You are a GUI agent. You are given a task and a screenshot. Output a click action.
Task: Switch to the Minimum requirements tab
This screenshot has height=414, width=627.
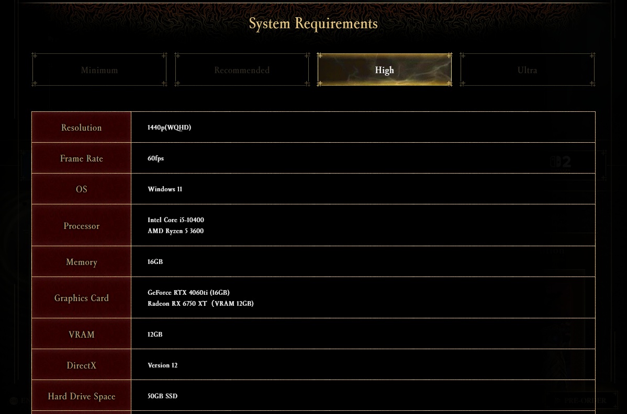(x=99, y=70)
